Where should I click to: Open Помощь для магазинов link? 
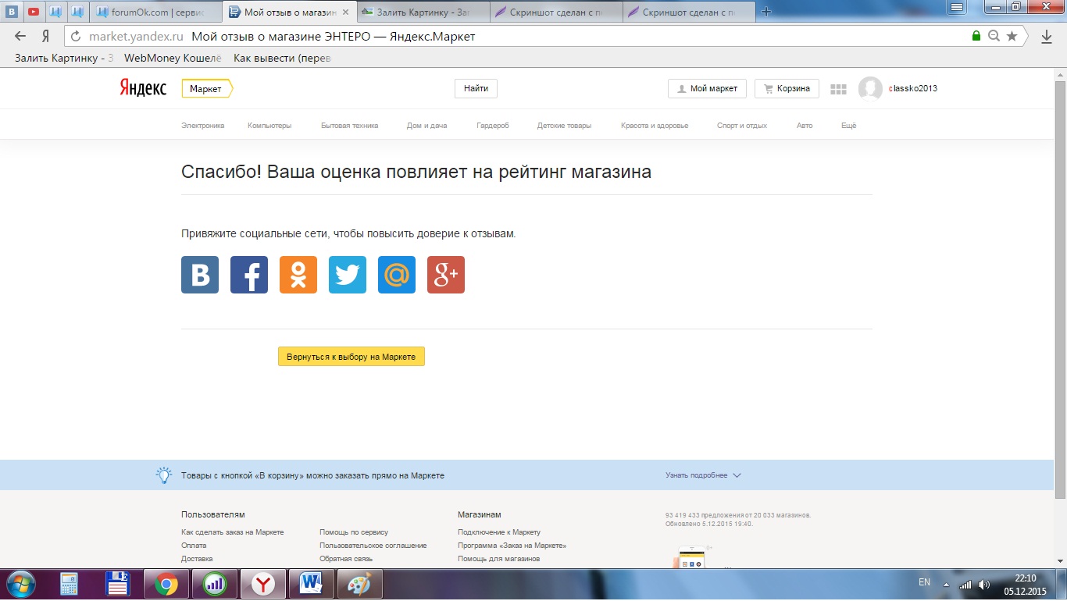point(498,559)
